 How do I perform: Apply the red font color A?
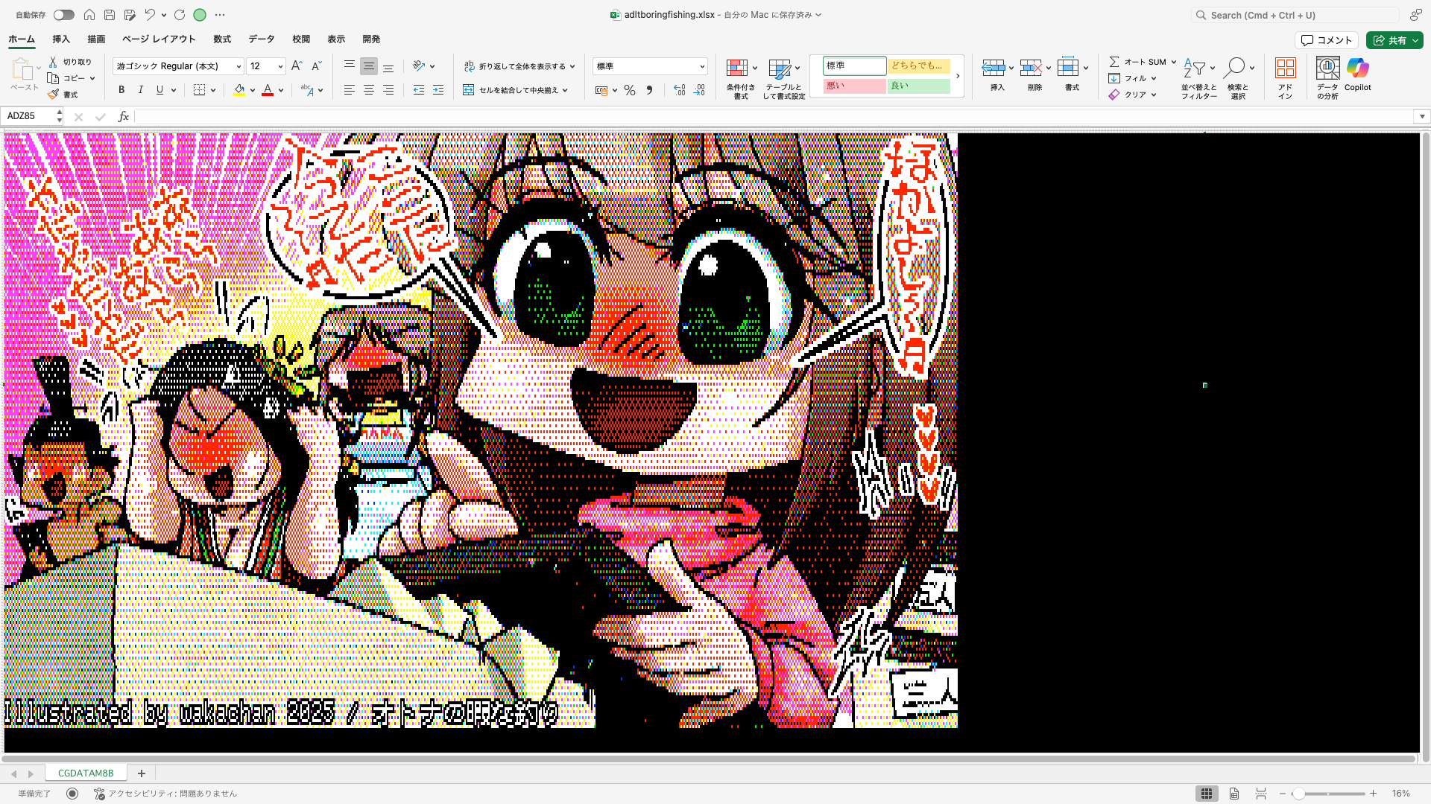click(268, 90)
